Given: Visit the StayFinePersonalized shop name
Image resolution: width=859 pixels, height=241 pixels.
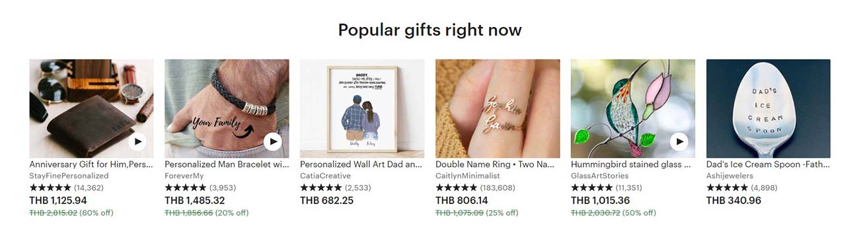Looking at the screenshot, I should point(69,176).
